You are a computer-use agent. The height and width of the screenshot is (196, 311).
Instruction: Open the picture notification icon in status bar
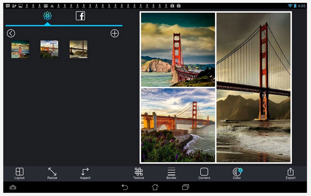(20, 6)
